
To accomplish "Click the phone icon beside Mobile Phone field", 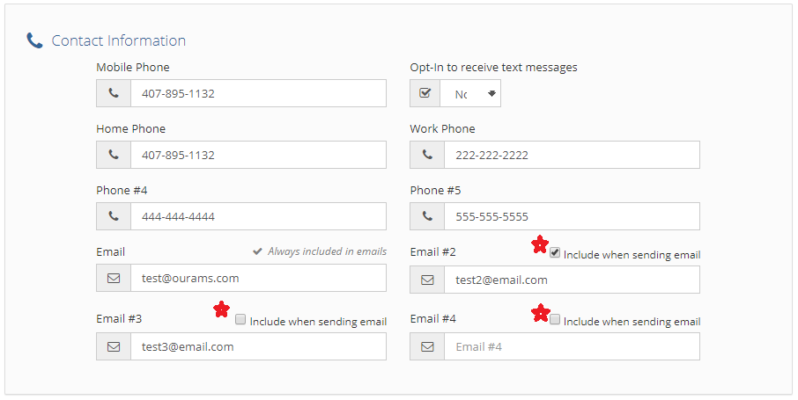I will tap(114, 93).
